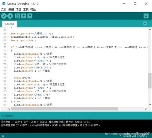
Task: Click the "--RFID--" println on line 74
Action: [32, 61]
